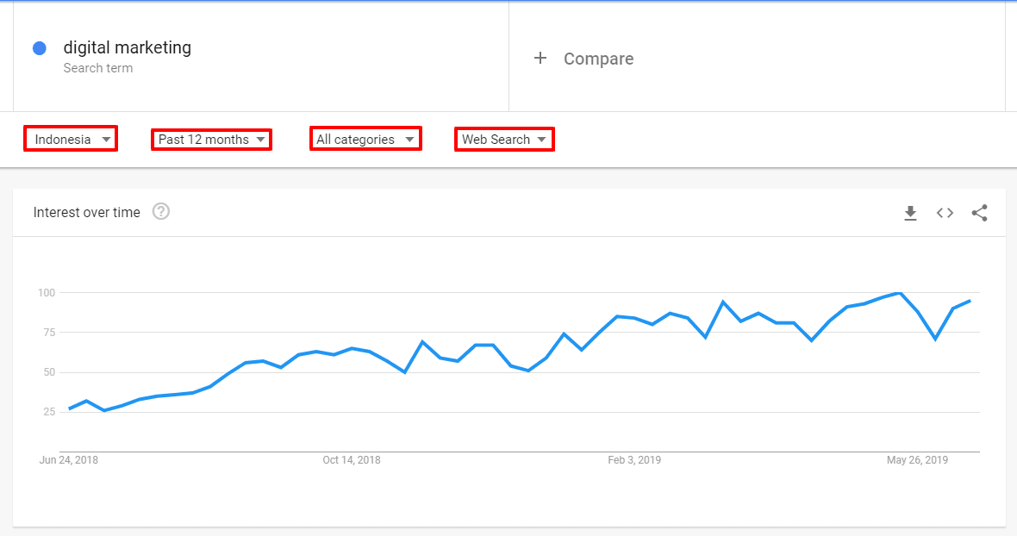Image resolution: width=1017 pixels, height=536 pixels.
Task: Click the Compare label to add term
Action: 598,59
